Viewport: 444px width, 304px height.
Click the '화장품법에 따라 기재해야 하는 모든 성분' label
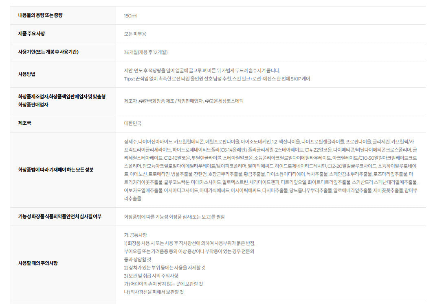56,169
